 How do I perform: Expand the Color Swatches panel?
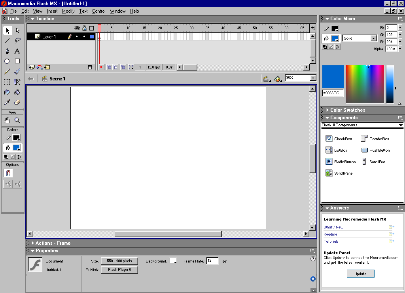tap(327, 110)
